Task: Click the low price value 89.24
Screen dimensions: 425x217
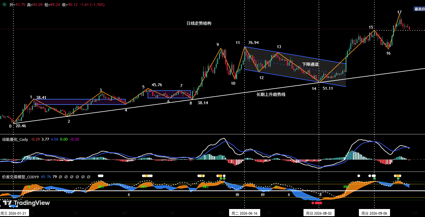Action: tap(55, 5)
